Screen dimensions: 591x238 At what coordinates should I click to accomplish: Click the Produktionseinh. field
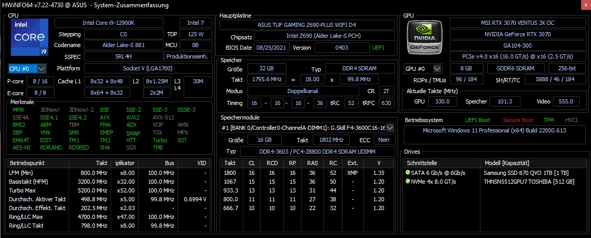187,57
